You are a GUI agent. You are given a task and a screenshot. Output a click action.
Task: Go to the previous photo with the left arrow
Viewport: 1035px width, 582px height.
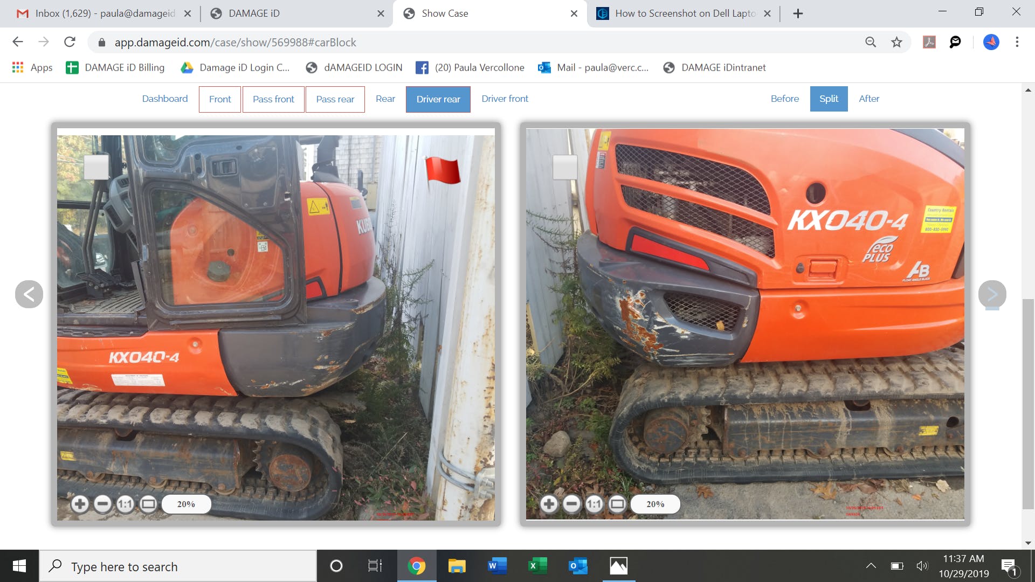click(x=29, y=294)
